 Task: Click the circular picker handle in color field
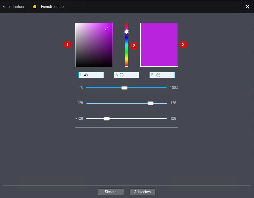[x=107, y=29]
